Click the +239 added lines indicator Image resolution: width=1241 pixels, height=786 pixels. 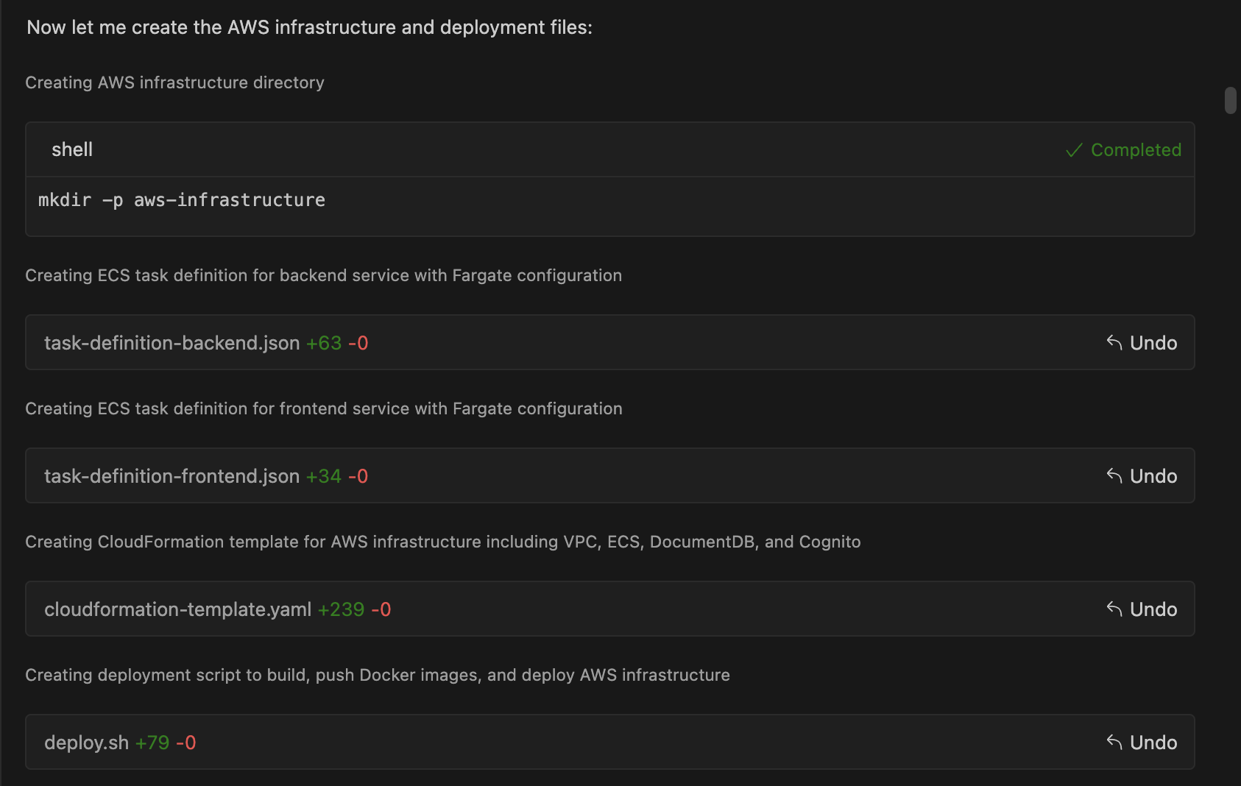point(341,609)
